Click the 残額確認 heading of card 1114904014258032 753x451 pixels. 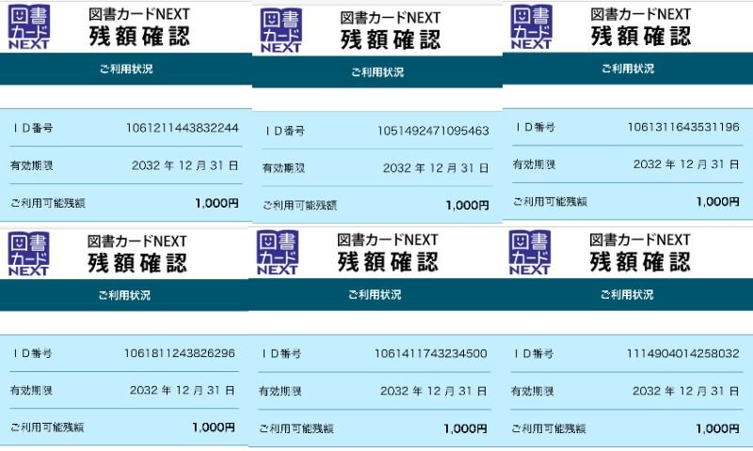[640, 262]
